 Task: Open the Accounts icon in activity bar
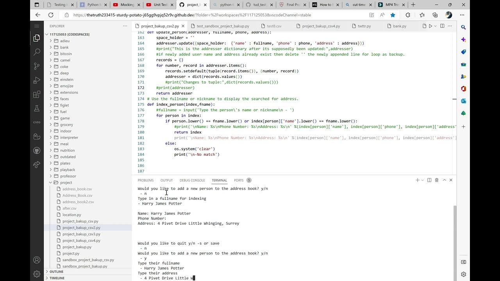(x=37, y=260)
